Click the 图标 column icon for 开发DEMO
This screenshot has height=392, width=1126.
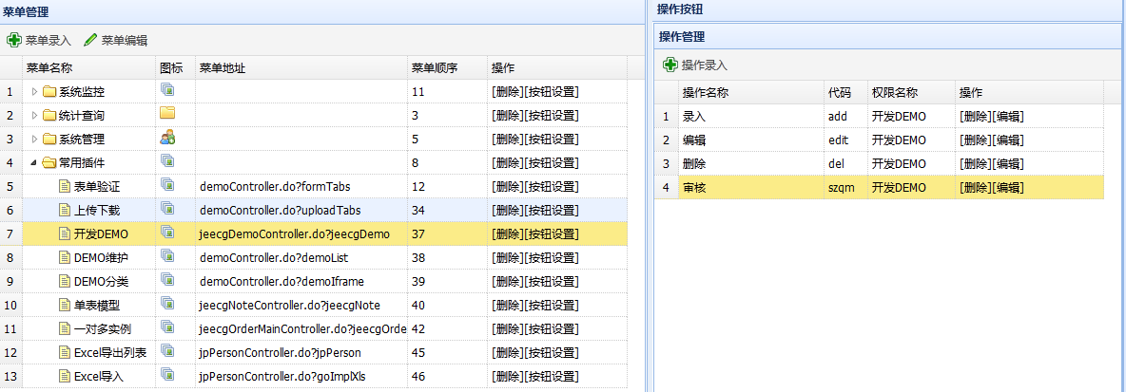[x=167, y=233]
